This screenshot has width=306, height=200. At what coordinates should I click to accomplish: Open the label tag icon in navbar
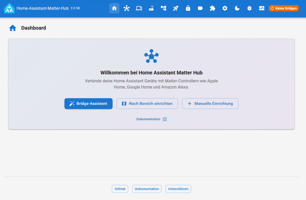200,8
